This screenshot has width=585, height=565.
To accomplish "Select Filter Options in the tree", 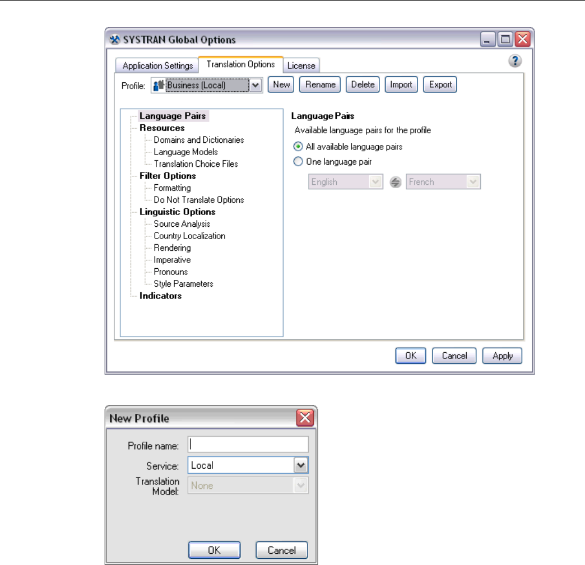I will 168,176.
